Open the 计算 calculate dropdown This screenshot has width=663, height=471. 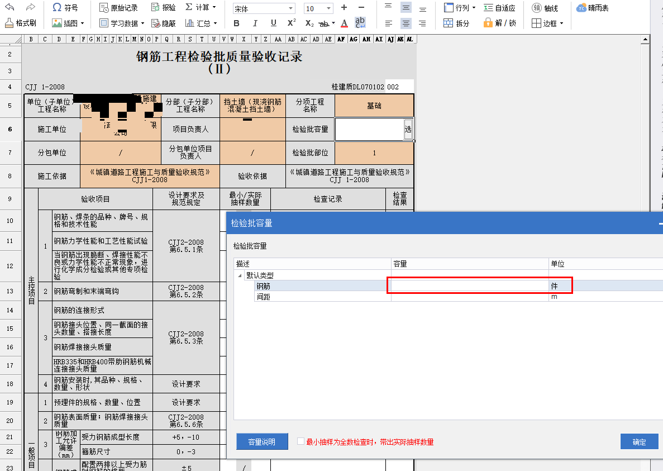tap(198, 7)
